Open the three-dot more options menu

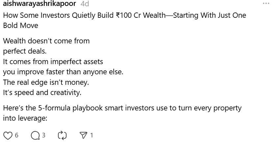tap(266, 3)
